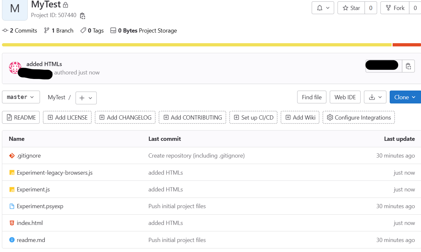Viewport: 421px width, 252px height.
Task: Click the Find file button
Action: click(x=312, y=97)
